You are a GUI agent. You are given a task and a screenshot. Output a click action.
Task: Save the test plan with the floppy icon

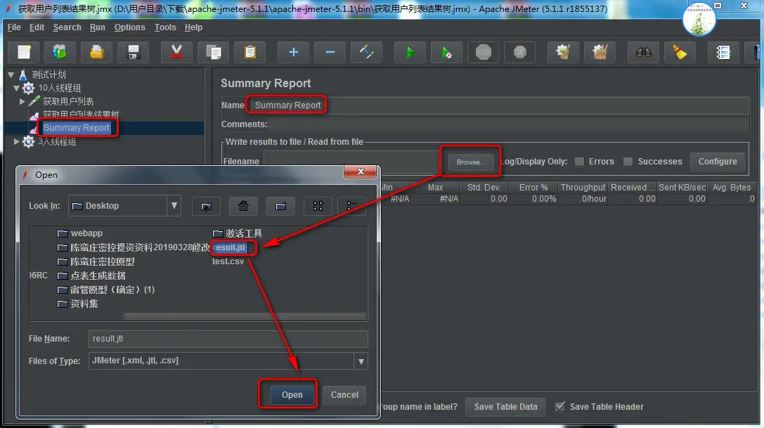click(133, 52)
